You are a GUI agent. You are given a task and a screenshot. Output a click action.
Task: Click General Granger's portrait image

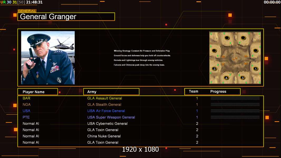(48, 58)
